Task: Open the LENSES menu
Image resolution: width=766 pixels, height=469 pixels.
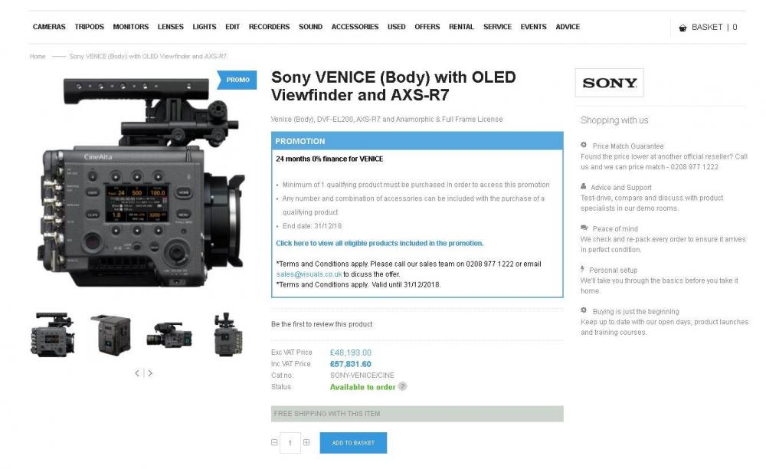Action: pos(170,27)
